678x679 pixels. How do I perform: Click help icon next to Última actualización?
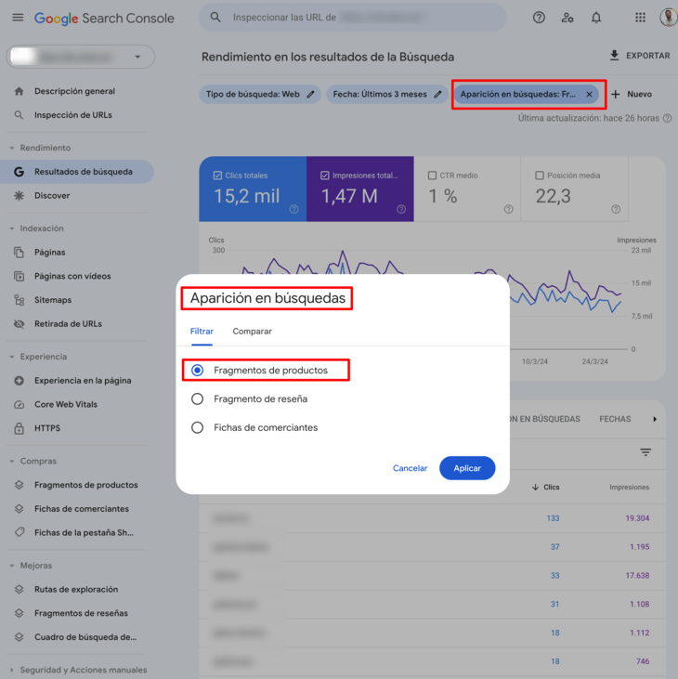pos(667,118)
